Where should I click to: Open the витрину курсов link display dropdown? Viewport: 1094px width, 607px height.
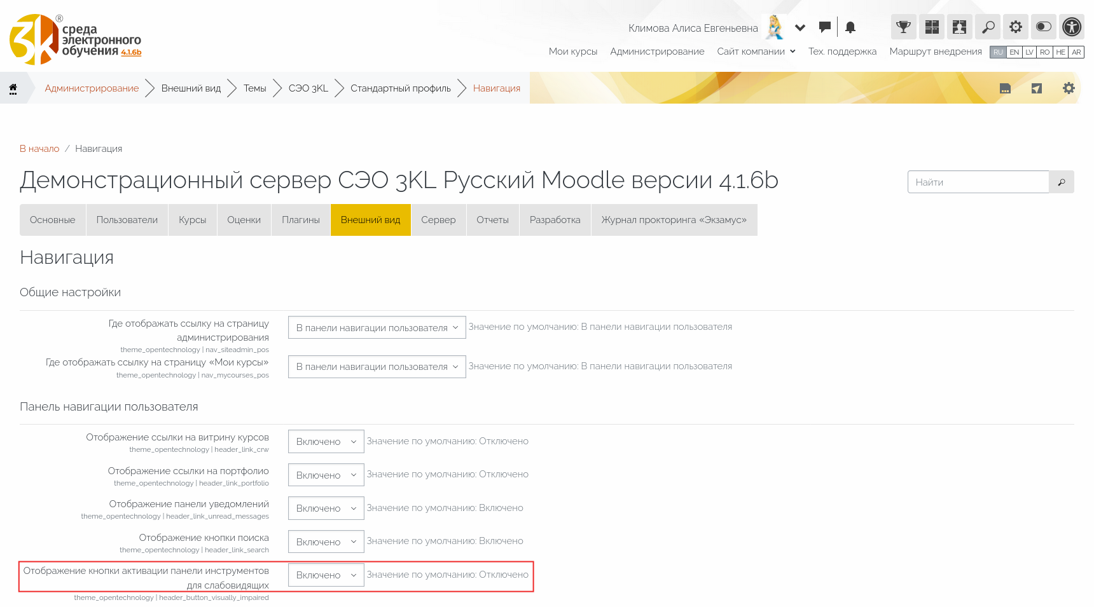[326, 442]
